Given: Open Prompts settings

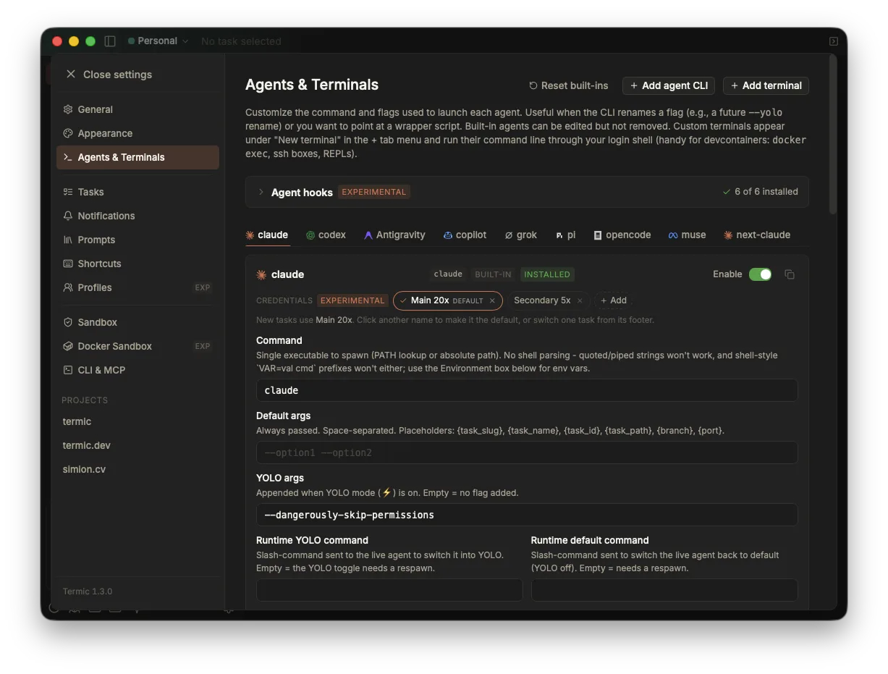Looking at the screenshot, I should click(138, 240).
